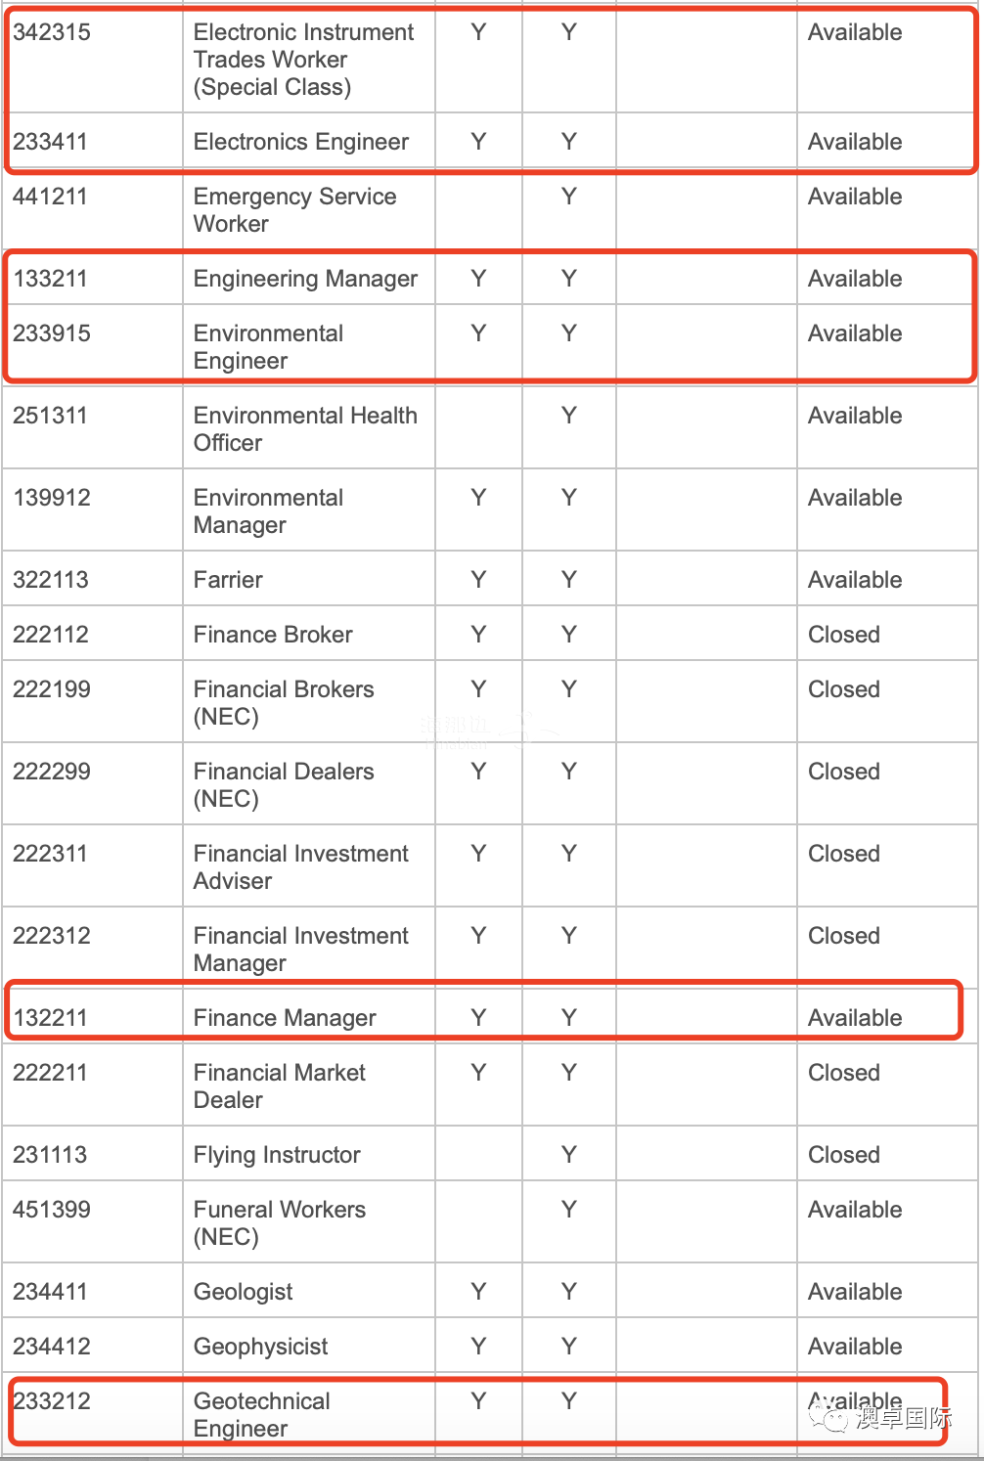This screenshot has width=984, height=1461.
Task: Click Financial Dealers (NEC) occupation
Action: [284, 785]
